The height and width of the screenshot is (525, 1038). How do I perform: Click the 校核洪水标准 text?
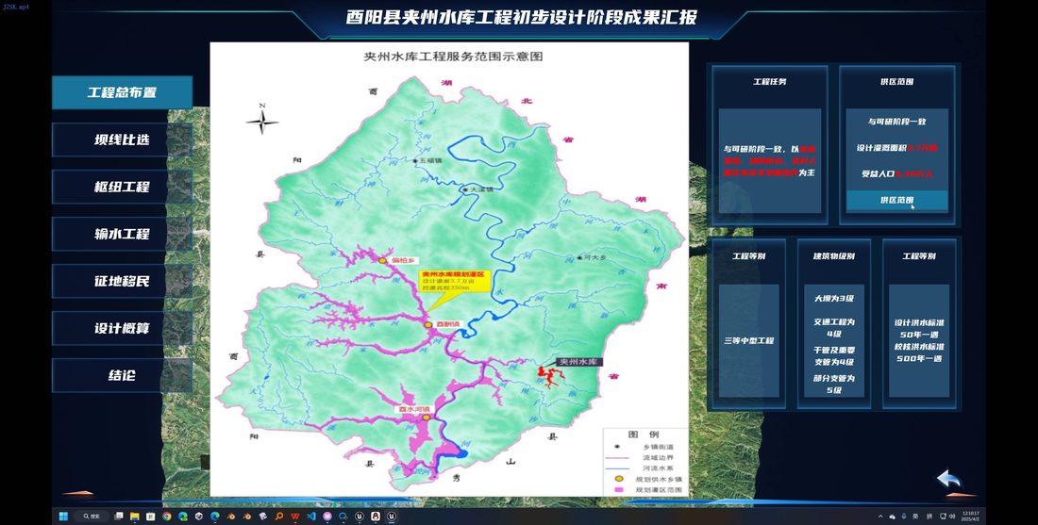(919, 347)
